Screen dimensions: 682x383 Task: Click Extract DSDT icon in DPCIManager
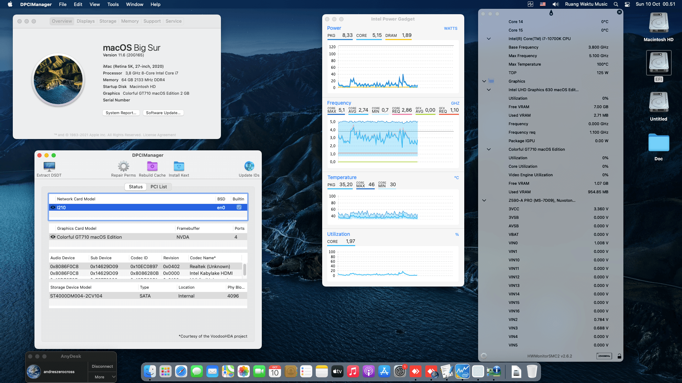49,166
